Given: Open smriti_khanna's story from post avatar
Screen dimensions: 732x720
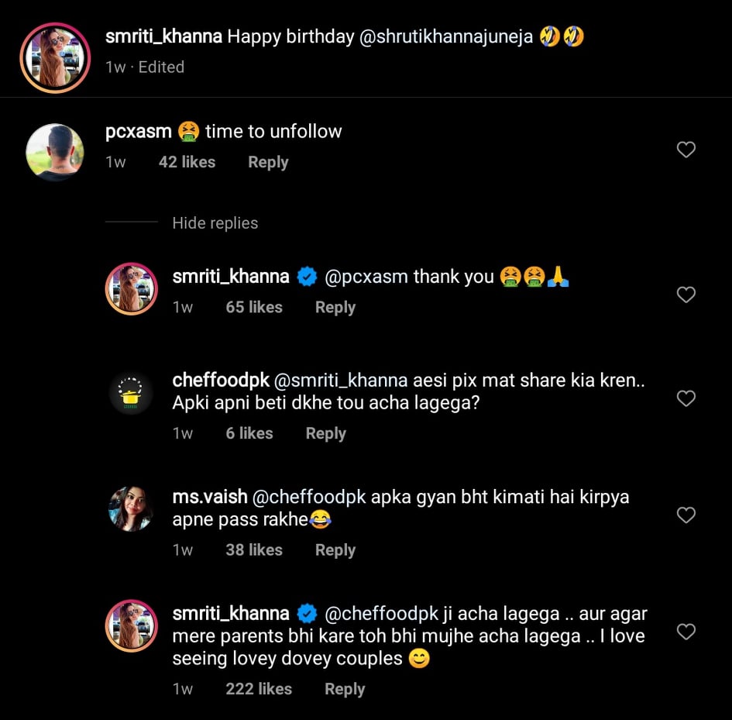Looking at the screenshot, I should pos(55,58).
